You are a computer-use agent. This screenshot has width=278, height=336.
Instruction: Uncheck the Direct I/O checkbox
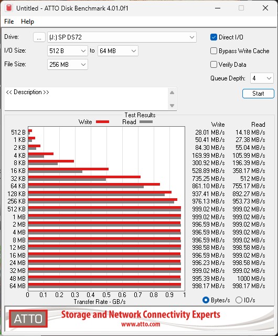[213, 37]
